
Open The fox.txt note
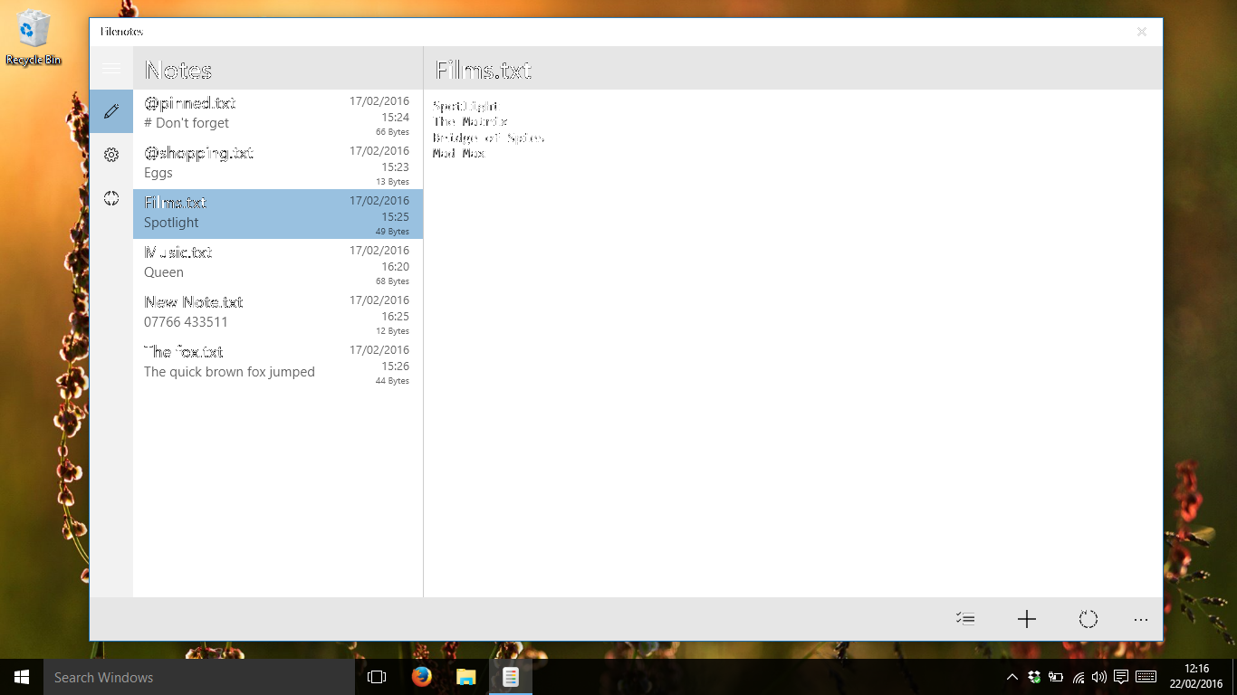278,363
